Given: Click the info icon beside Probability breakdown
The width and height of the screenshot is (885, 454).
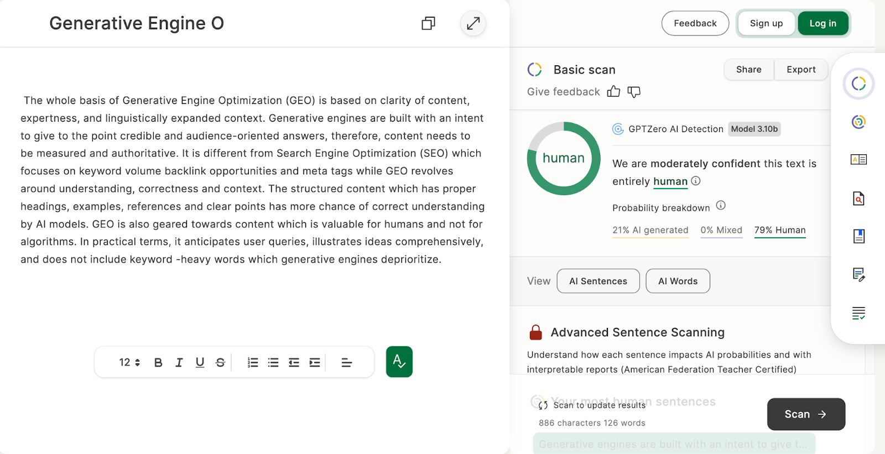Looking at the screenshot, I should click(721, 206).
